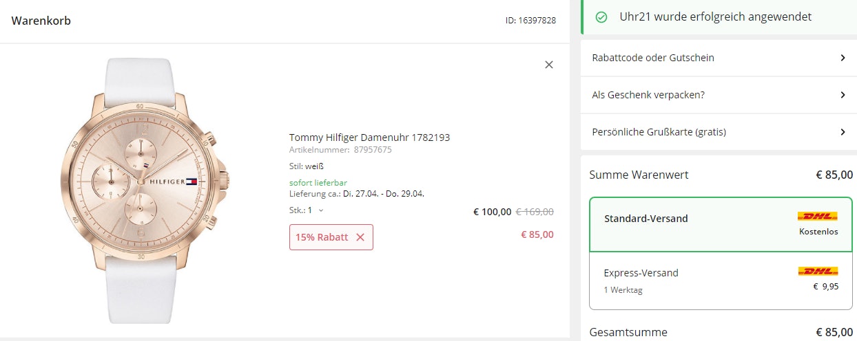Click the DHL logo for Express-Versand
Viewport: 857px width, 341px height.
(818, 271)
